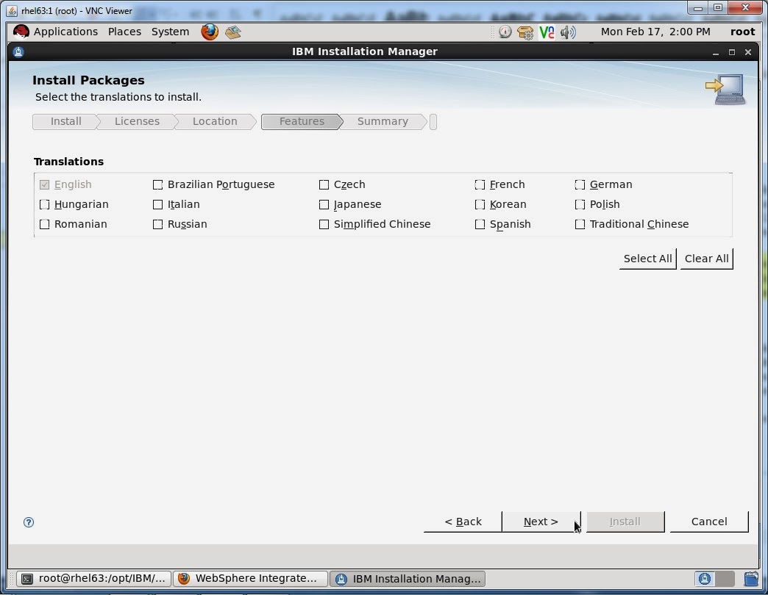The width and height of the screenshot is (768, 595).
Task: Check the Japanese translation option
Action: (x=324, y=204)
